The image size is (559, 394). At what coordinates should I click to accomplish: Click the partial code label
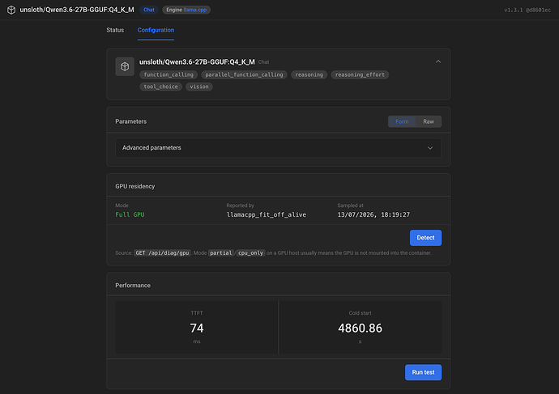coord(221,253)
